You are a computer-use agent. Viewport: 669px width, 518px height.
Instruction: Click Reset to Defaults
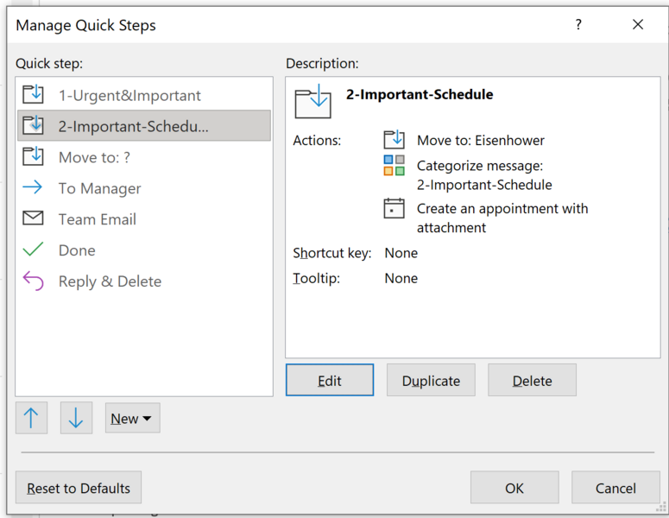pos(79,489)
